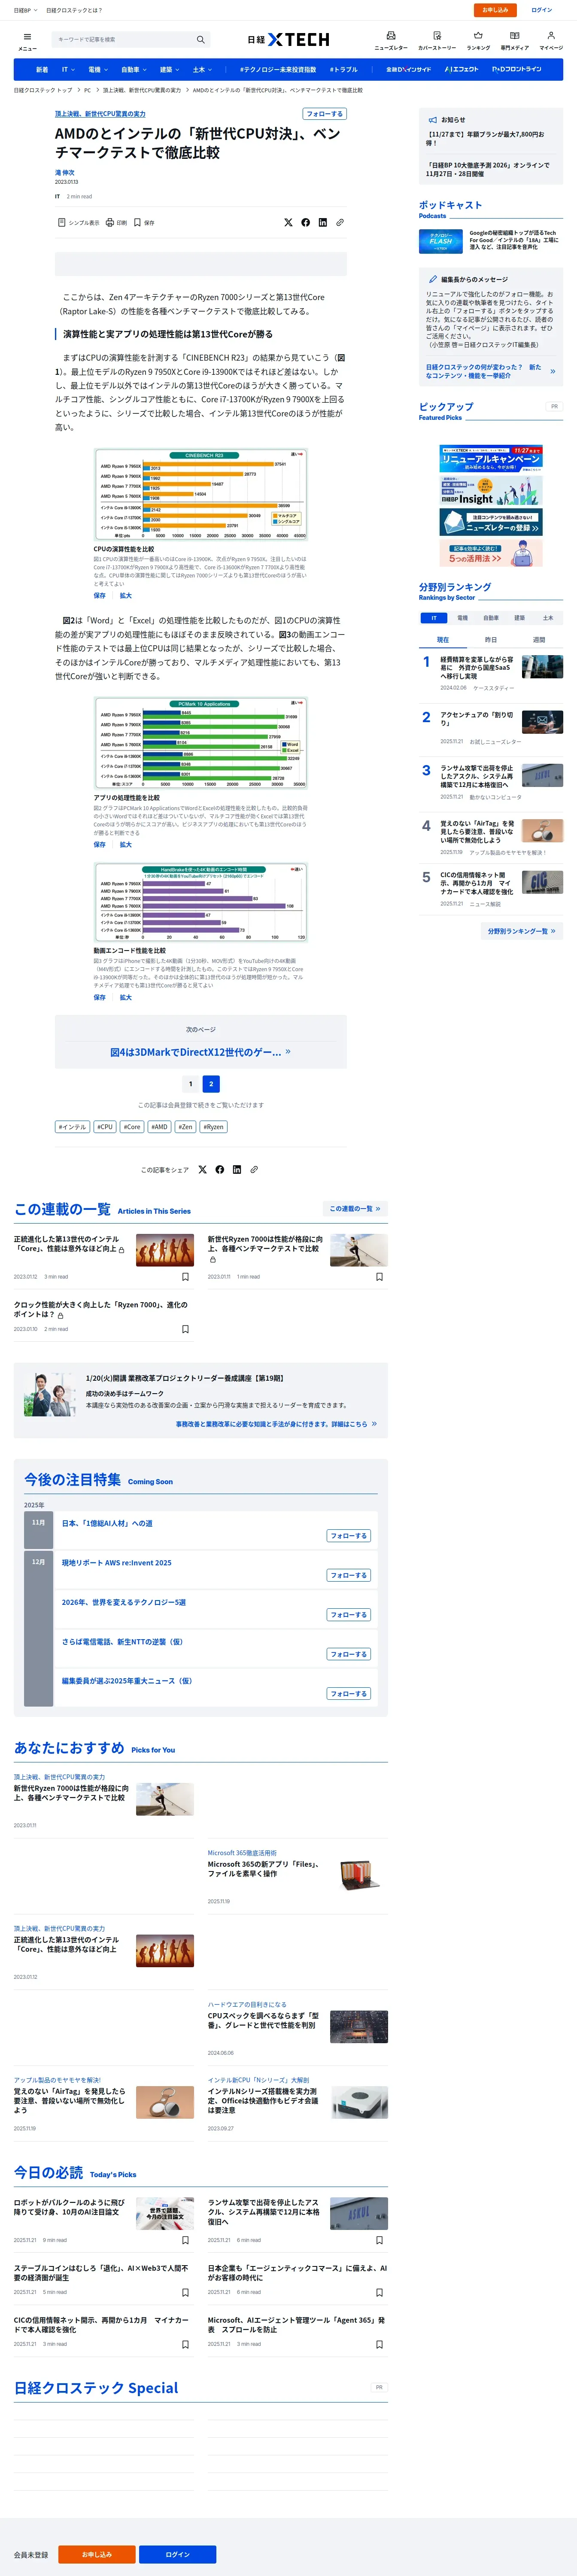Bookmark the ランサム攻撃で出荷を停止 pick

tap(379, 2240)
